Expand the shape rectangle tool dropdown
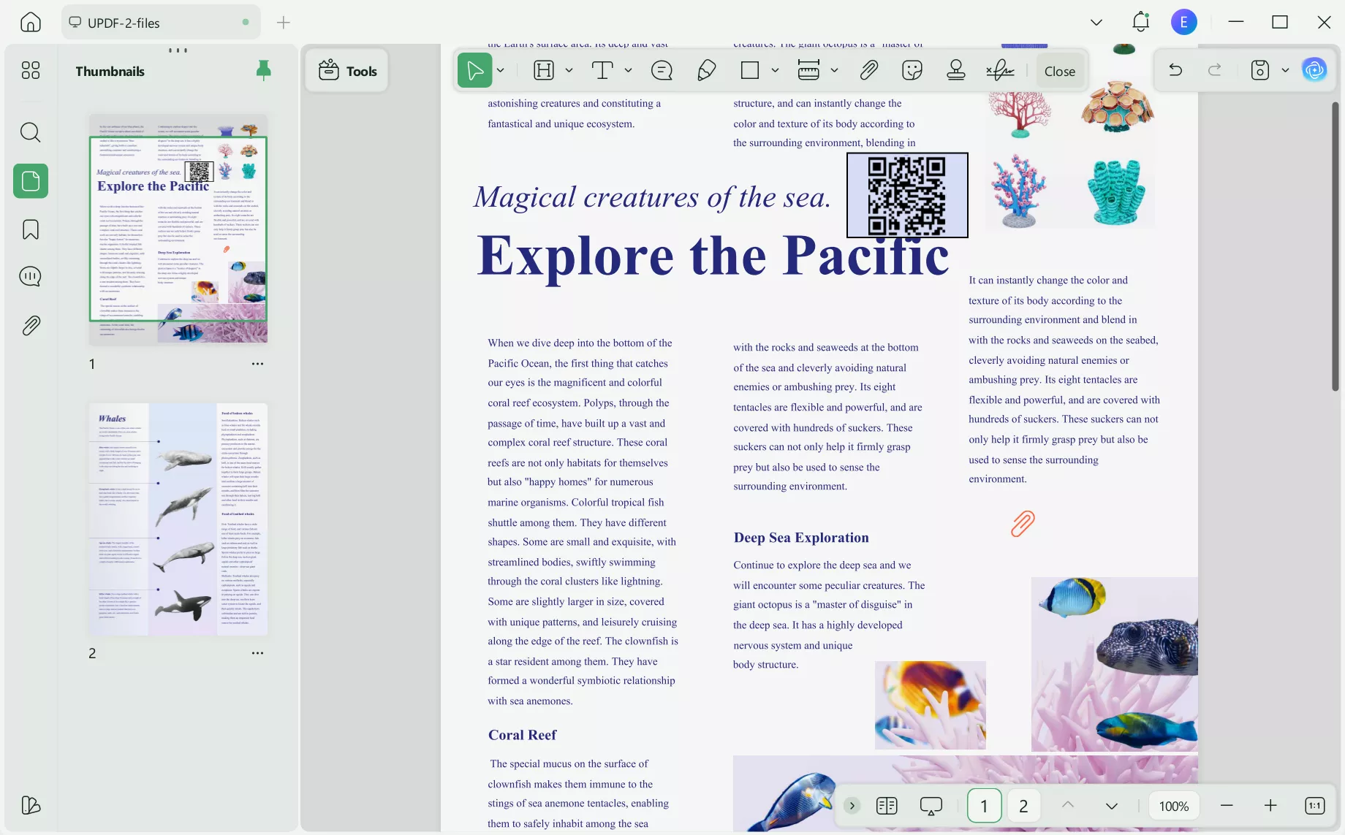The width and height of the screenshot is (1345, 835). 775,71
